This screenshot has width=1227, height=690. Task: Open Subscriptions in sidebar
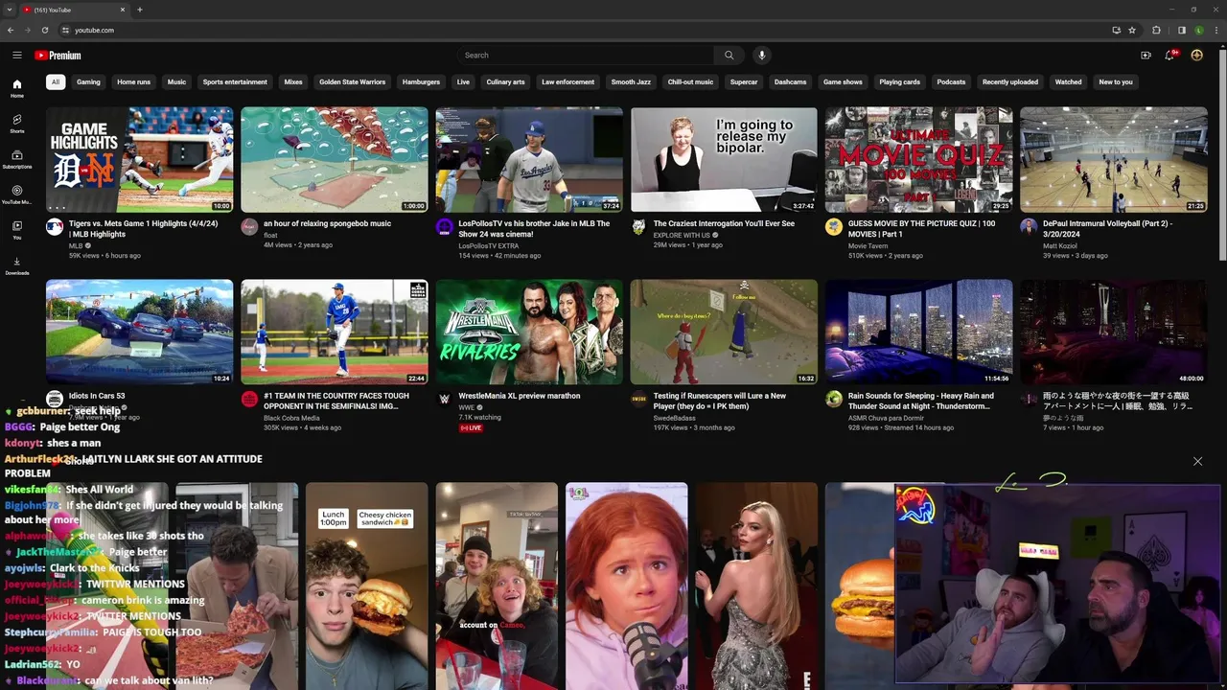[17, 160]
